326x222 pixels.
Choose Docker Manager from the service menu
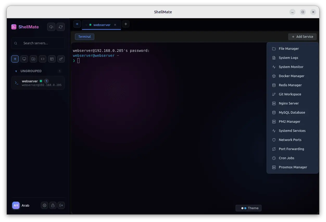pos(293,76)
